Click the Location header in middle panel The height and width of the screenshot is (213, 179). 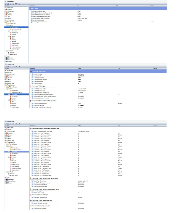click(x=7, y=69)
